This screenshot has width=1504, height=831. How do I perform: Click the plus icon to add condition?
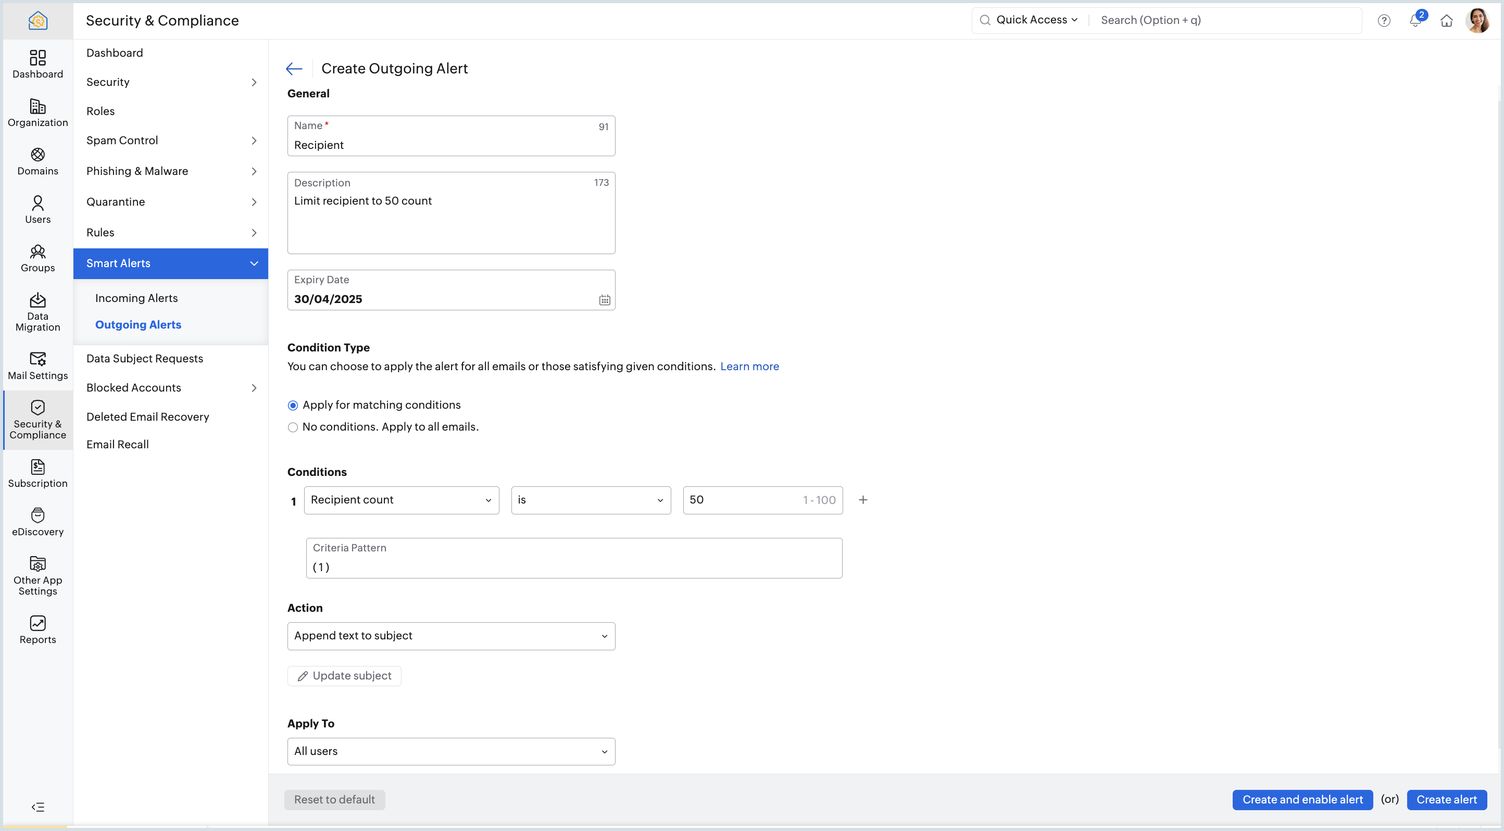click(x=863, y=500)
